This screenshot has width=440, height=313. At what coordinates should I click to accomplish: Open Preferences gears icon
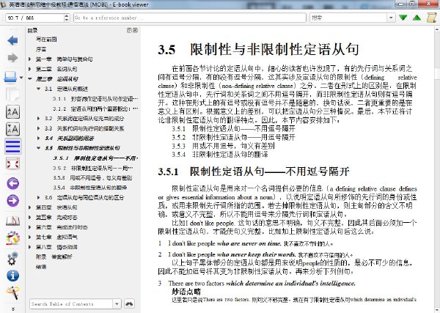coord(12,258)
